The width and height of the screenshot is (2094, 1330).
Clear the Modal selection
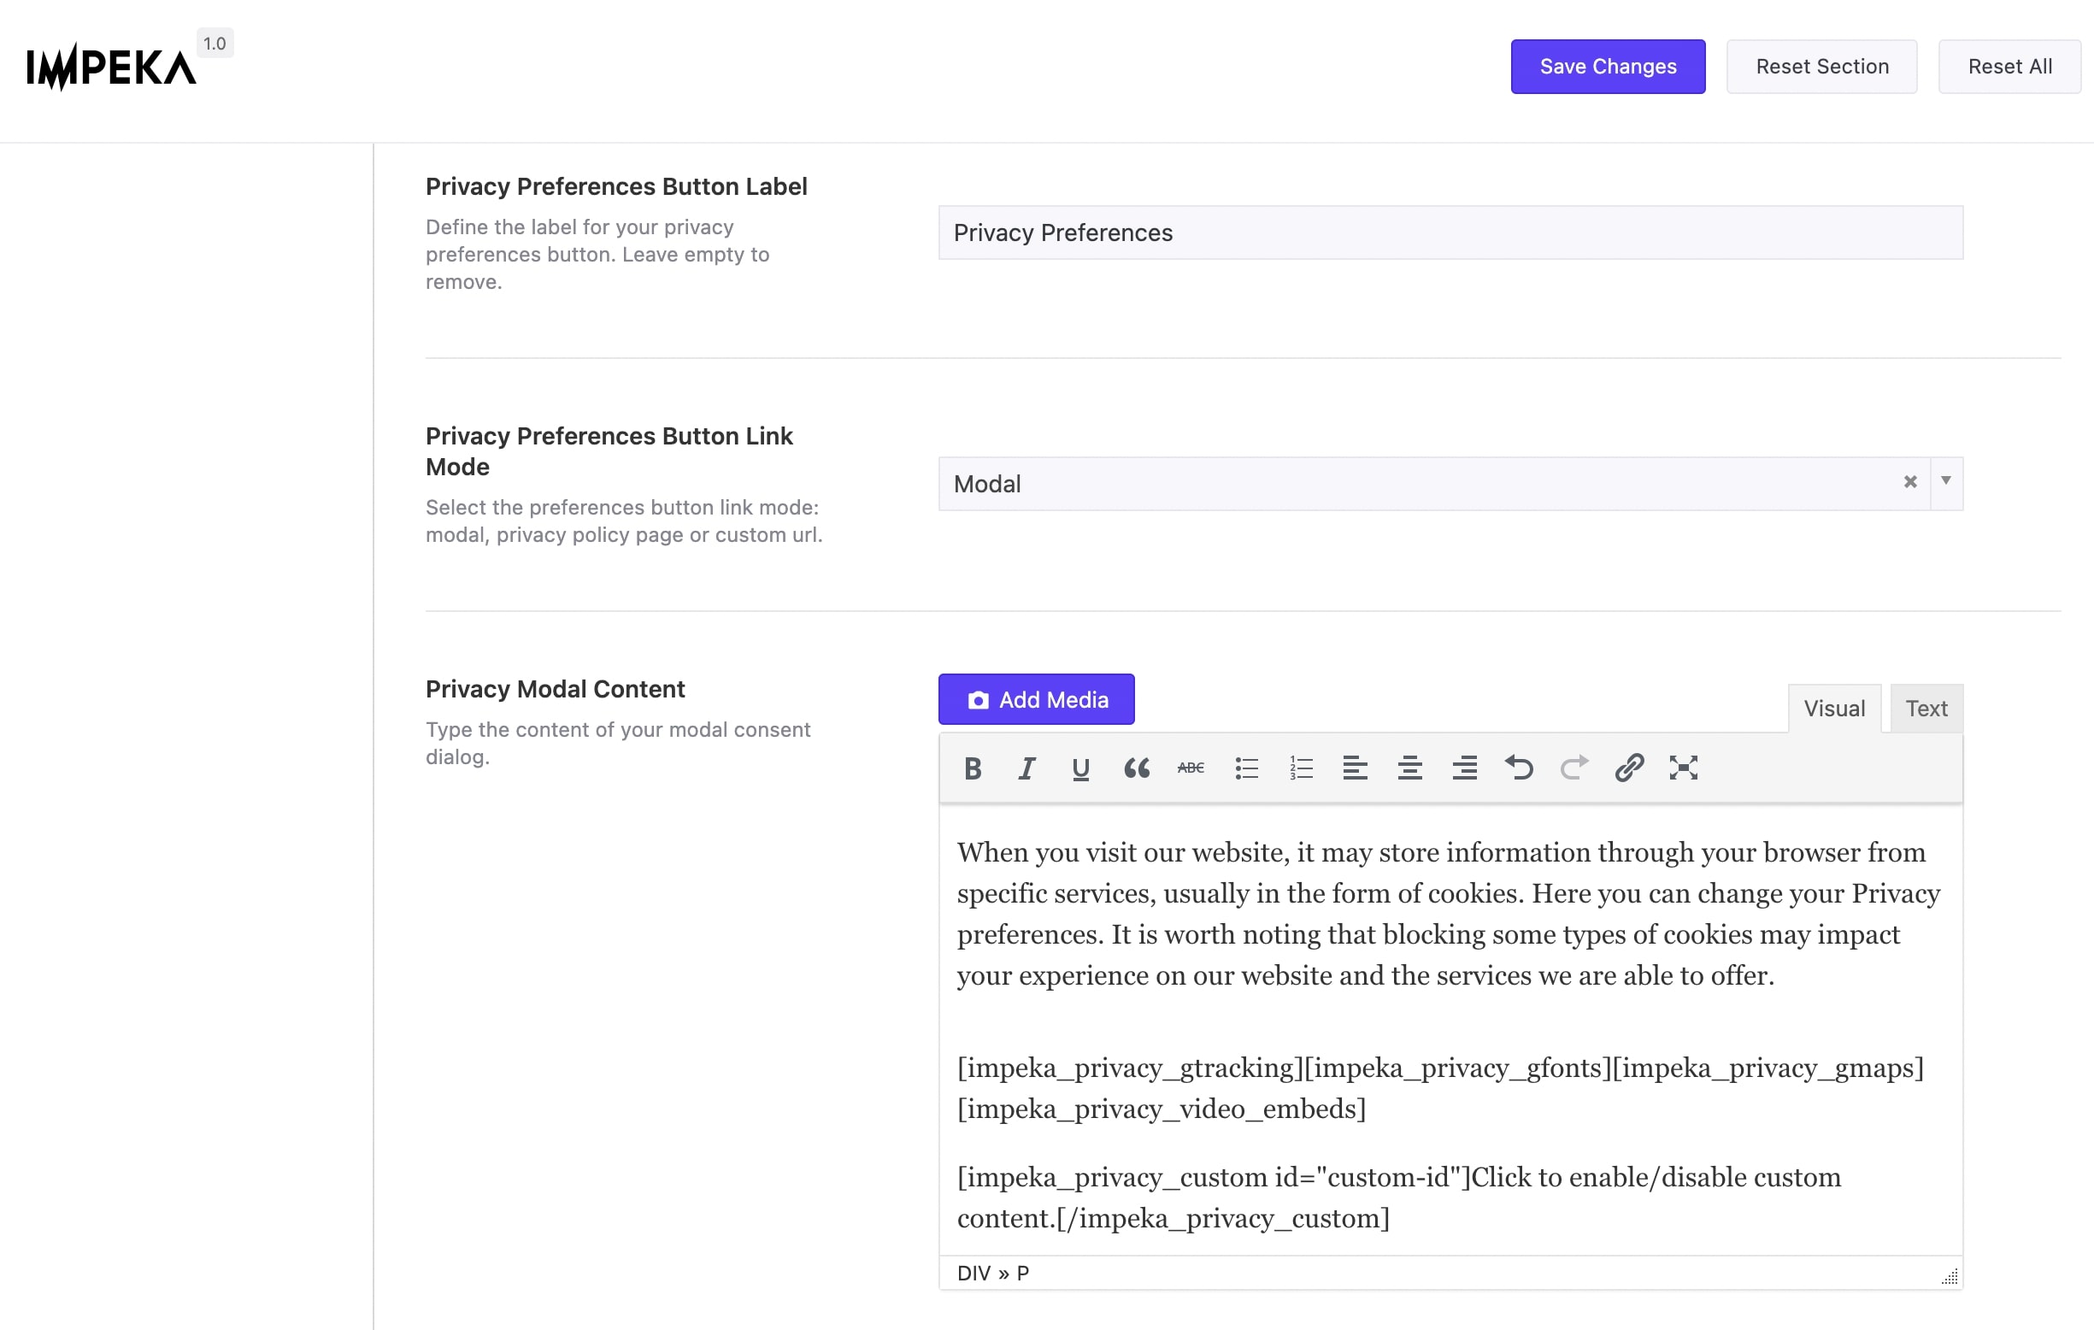click(x=1910, y=483)
